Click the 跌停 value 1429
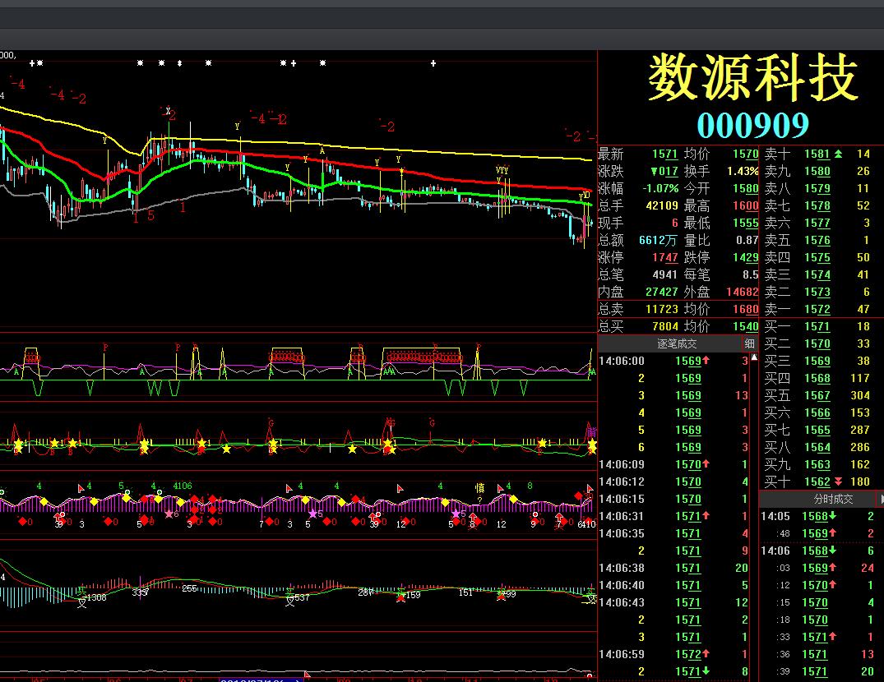This screenshot has height=682, width=884. click(x=745, y=257)
